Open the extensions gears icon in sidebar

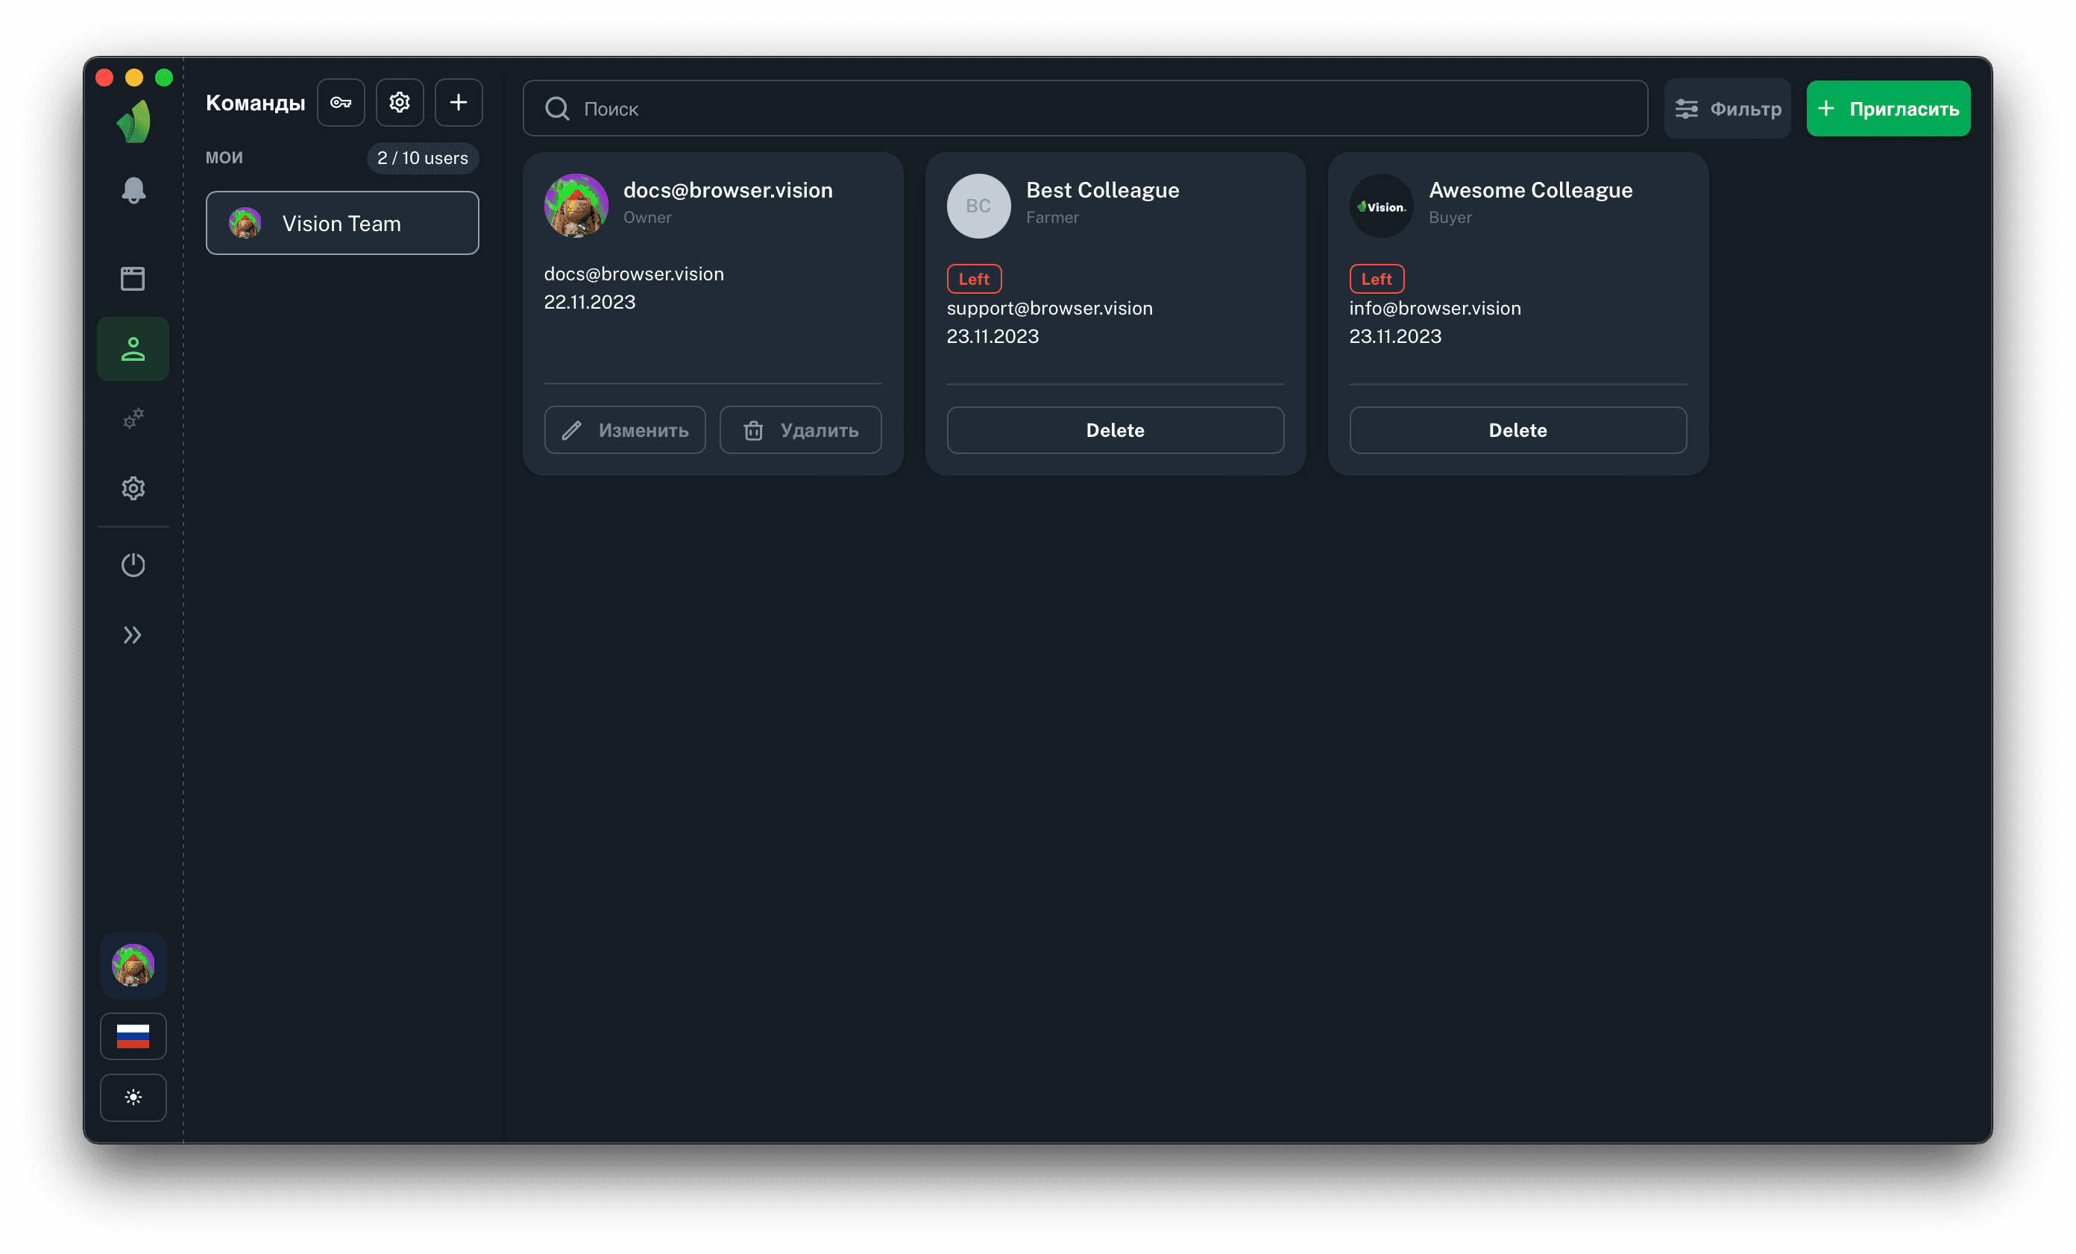133,418
